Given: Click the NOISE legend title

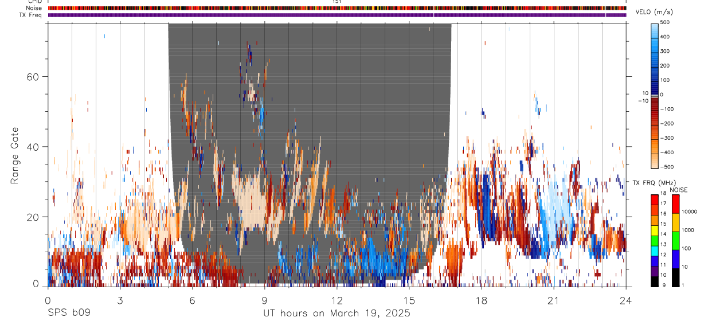Looking at the screenshot, I should 678,190.
